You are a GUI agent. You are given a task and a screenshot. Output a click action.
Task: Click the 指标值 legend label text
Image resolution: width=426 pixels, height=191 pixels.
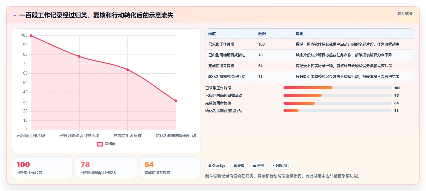point(110,144)
